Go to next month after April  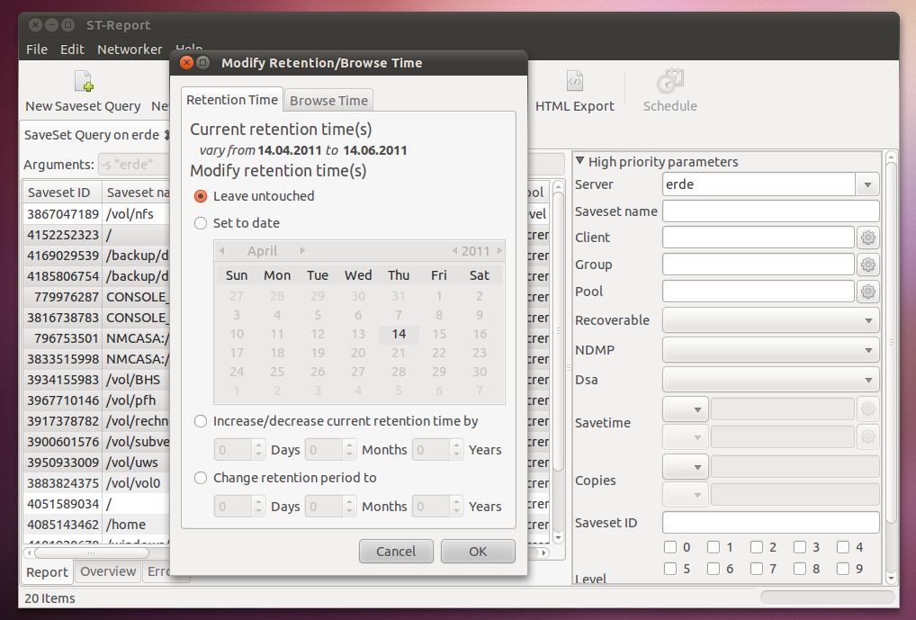click(x=302, y=251)
